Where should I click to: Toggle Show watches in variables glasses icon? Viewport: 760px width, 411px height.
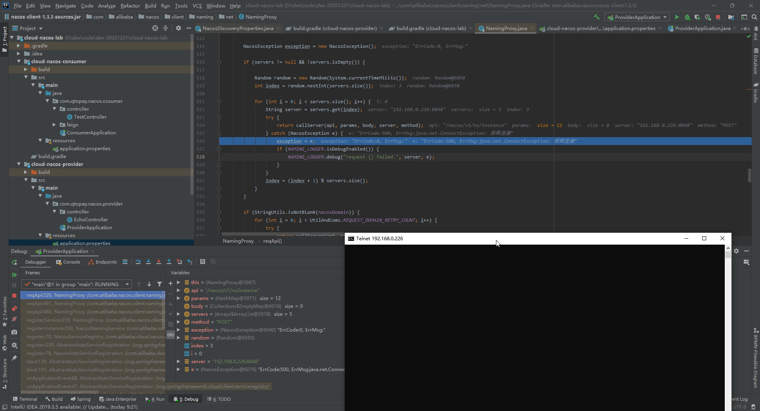171,335
